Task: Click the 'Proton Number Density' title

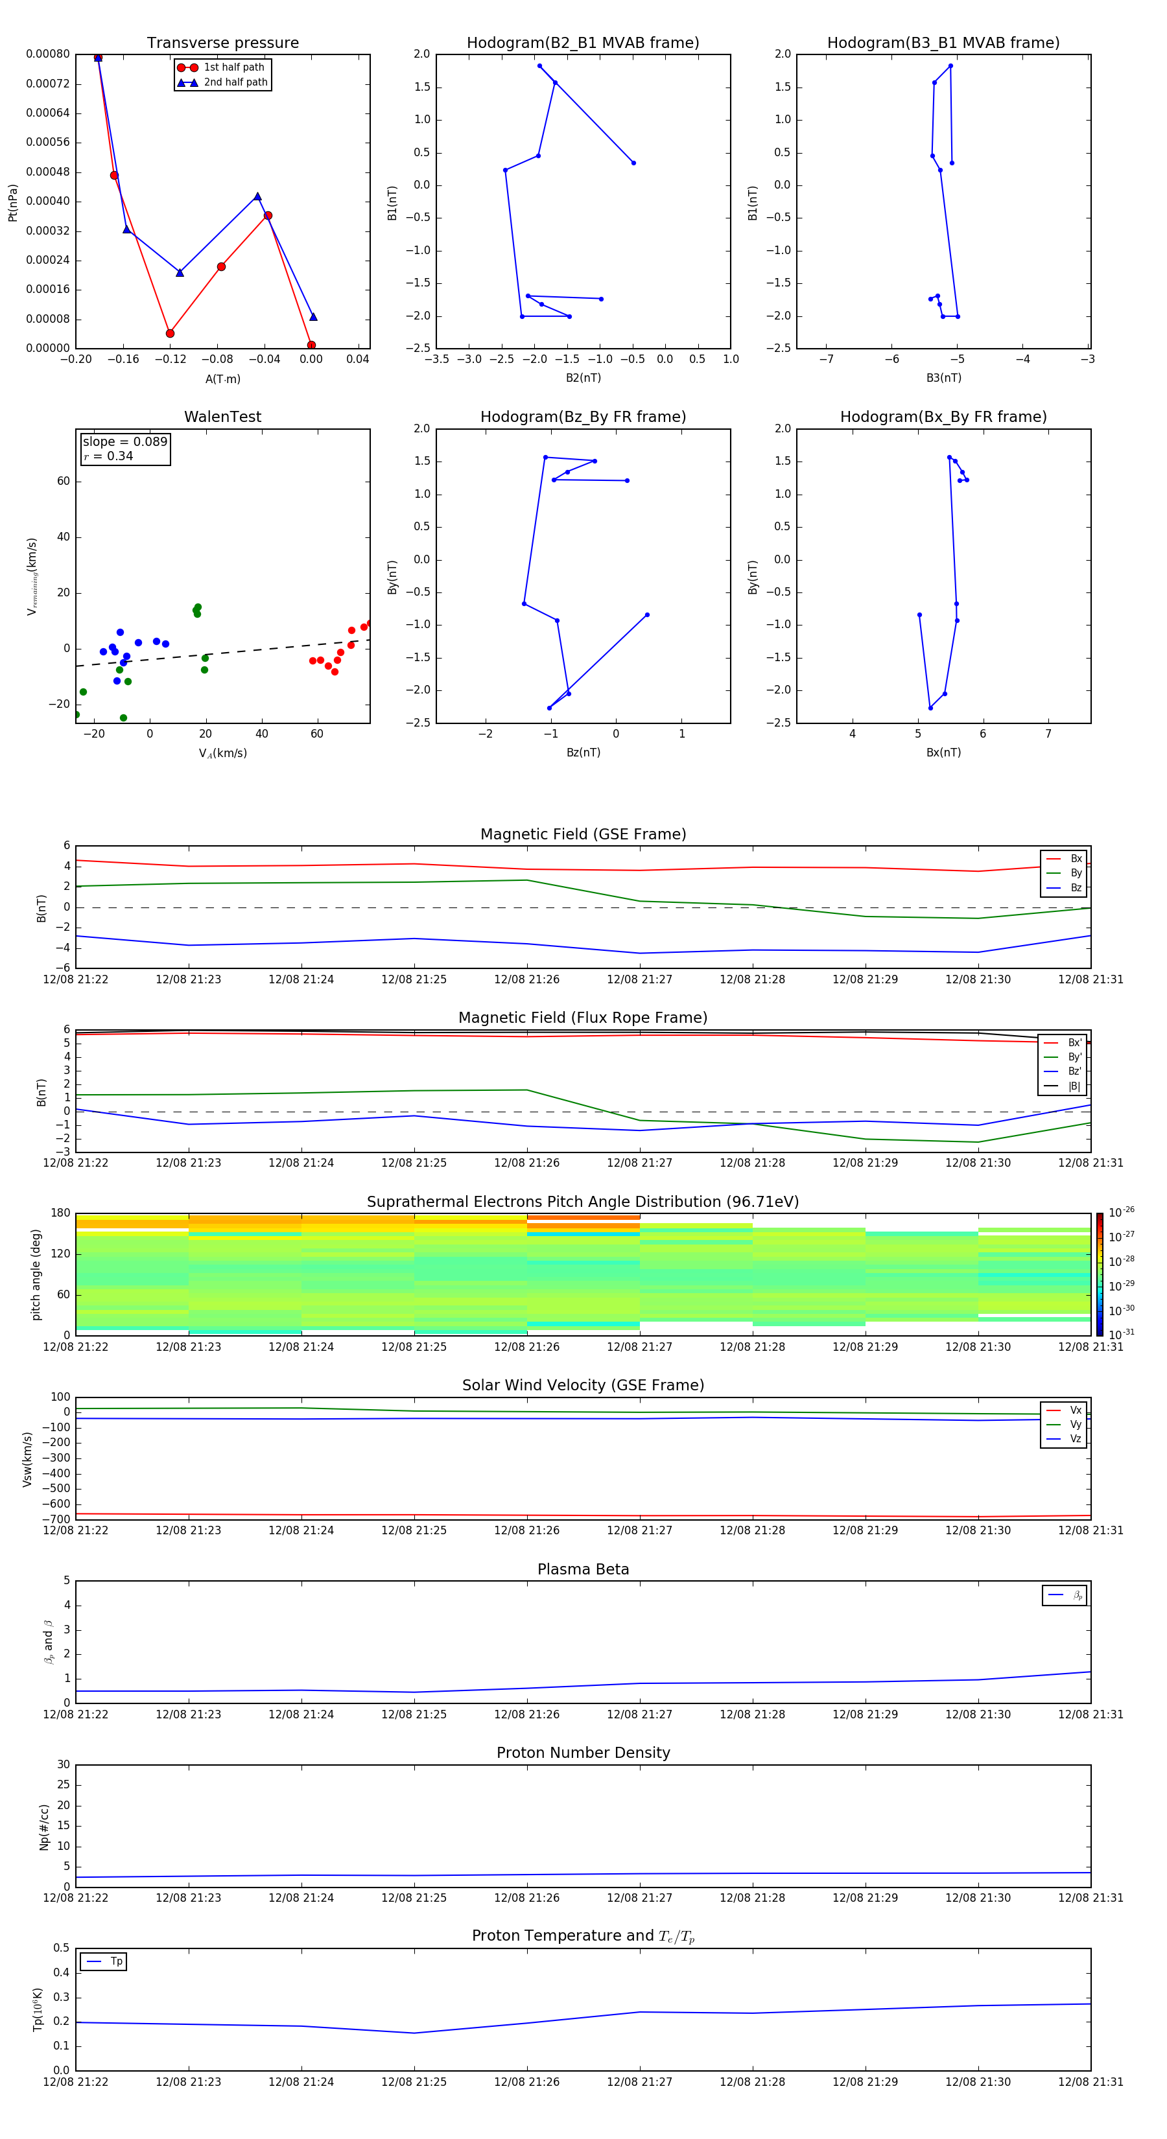Action: (x=583, y=1753)
